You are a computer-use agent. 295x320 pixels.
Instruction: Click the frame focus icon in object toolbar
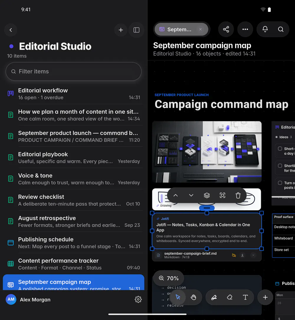222,195
